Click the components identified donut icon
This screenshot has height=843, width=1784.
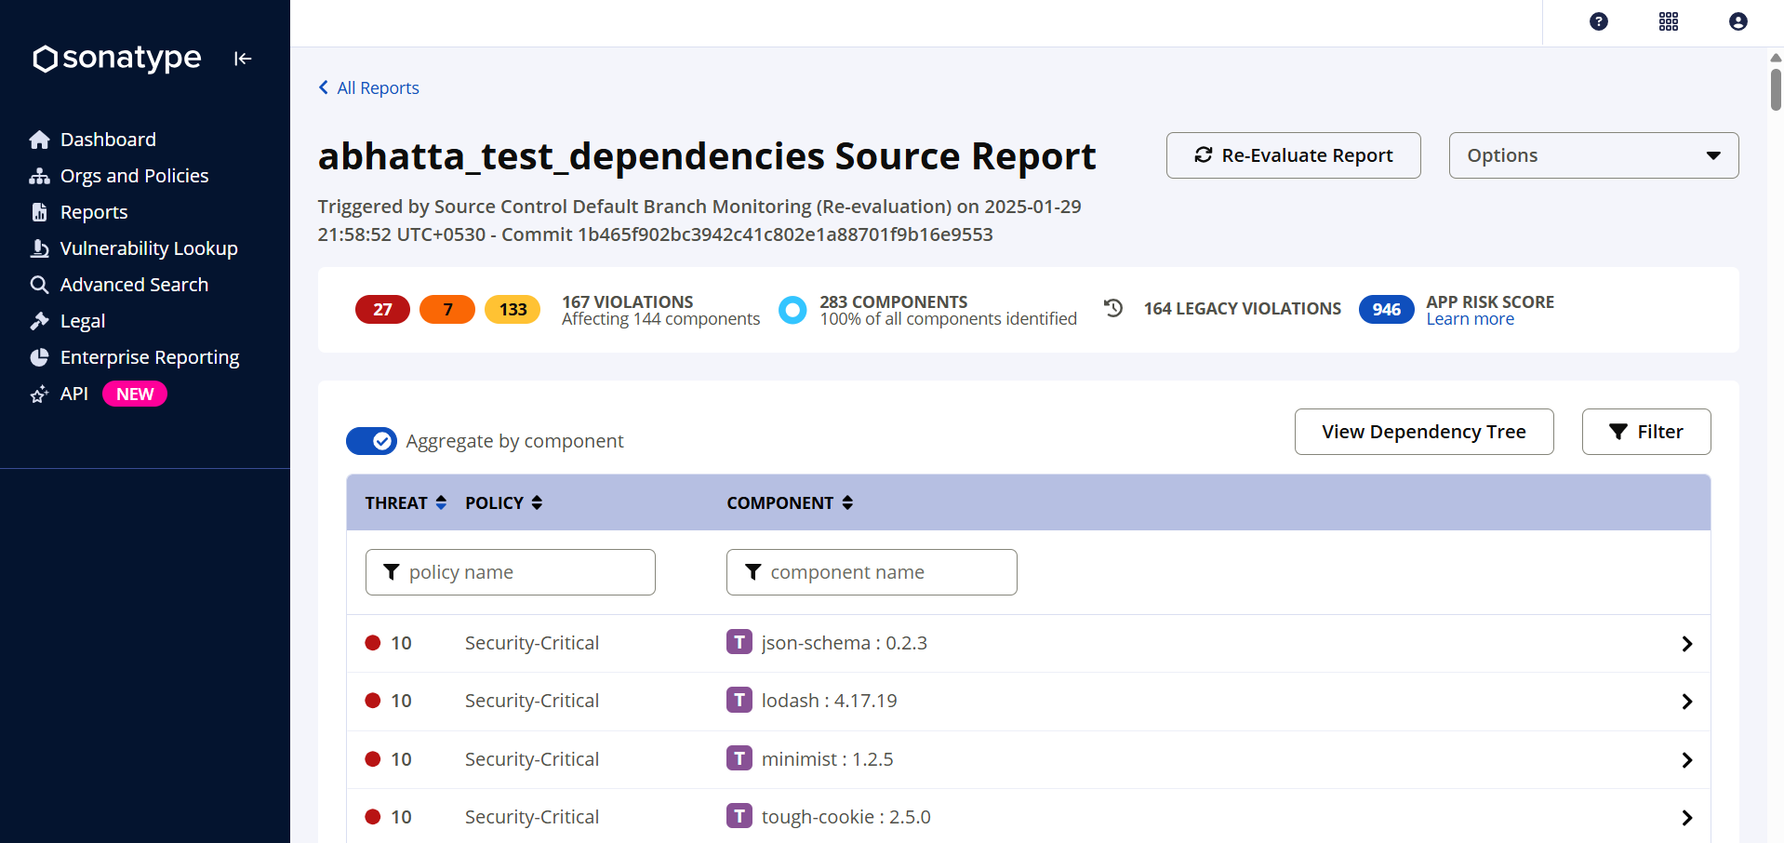tap(792, 310)
